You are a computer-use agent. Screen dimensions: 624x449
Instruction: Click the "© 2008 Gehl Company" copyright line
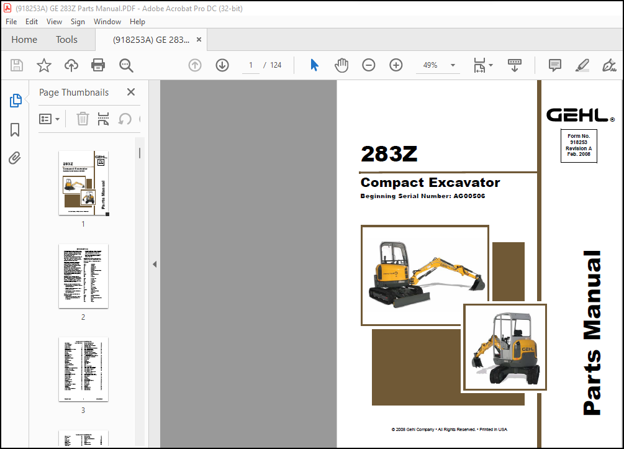pos(450,430)
